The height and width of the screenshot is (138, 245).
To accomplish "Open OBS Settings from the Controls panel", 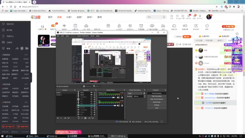I will (x=156, y=105).
